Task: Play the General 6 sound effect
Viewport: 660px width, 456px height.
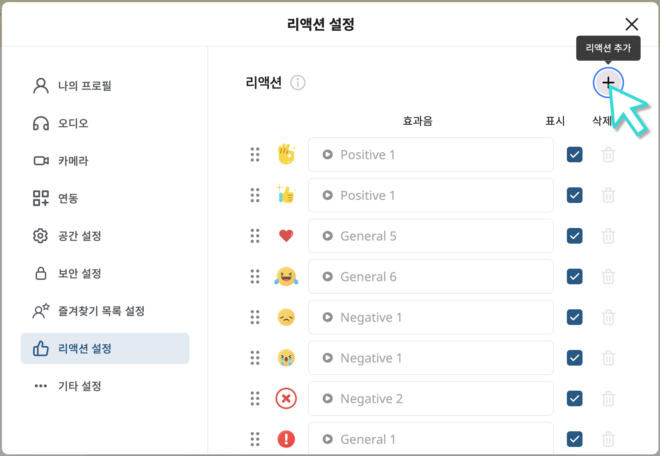Action: [327, 277]
